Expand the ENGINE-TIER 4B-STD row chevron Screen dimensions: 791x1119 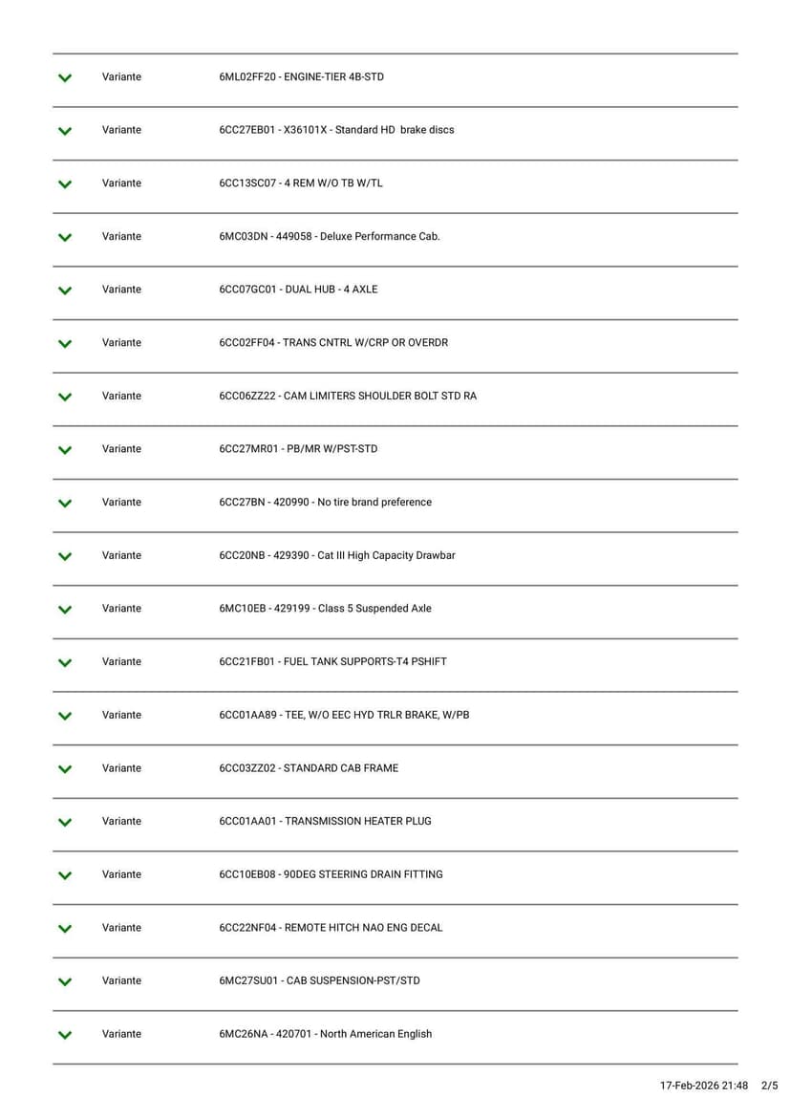point(64,77)
